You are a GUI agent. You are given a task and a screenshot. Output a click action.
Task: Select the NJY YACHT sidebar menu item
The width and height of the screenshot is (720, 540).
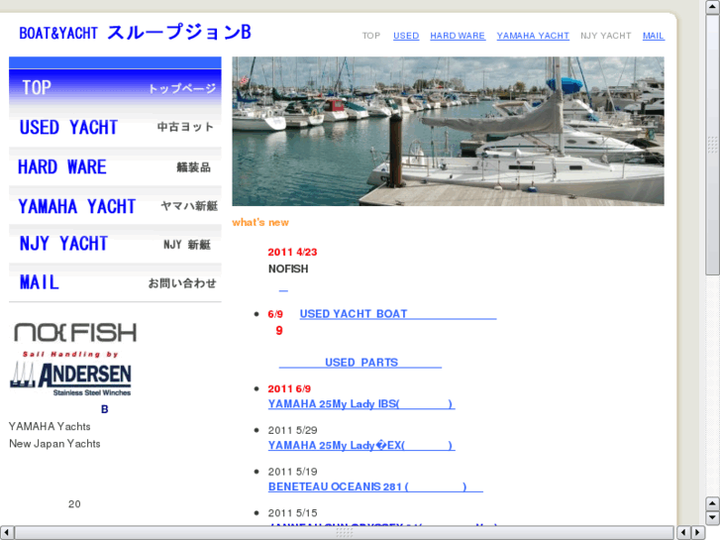115,244
